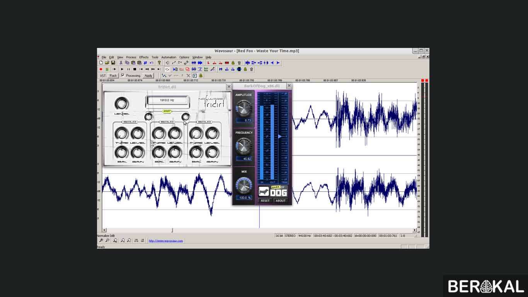Screen dimensions: 528x297
Task: Click the pencil draw icon in the toolbar
Action: tap(212, 69)
